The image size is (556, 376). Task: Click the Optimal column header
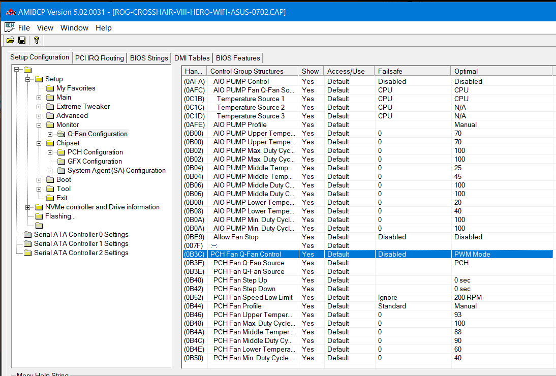[x=502, y=71]
